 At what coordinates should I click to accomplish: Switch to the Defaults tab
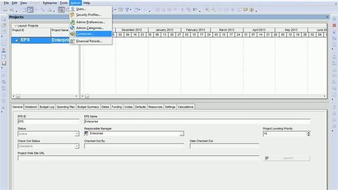pyautogui.click(x=140, y=107)
